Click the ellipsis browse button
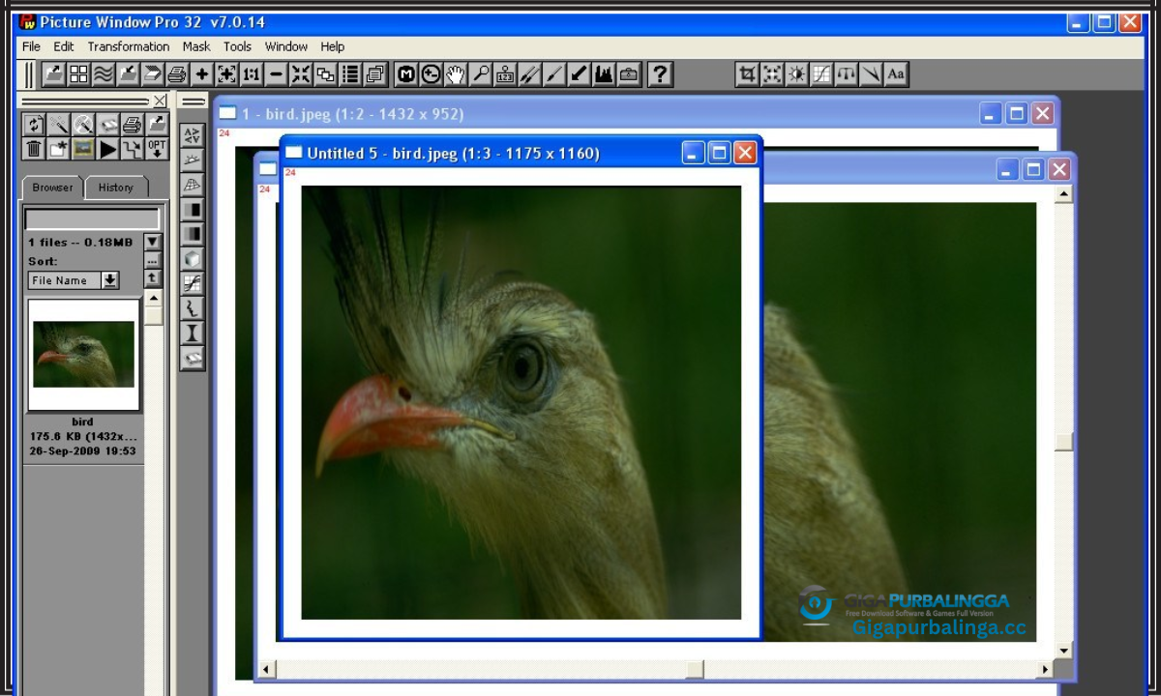The image size is (1161, 696). click(153, 260)
